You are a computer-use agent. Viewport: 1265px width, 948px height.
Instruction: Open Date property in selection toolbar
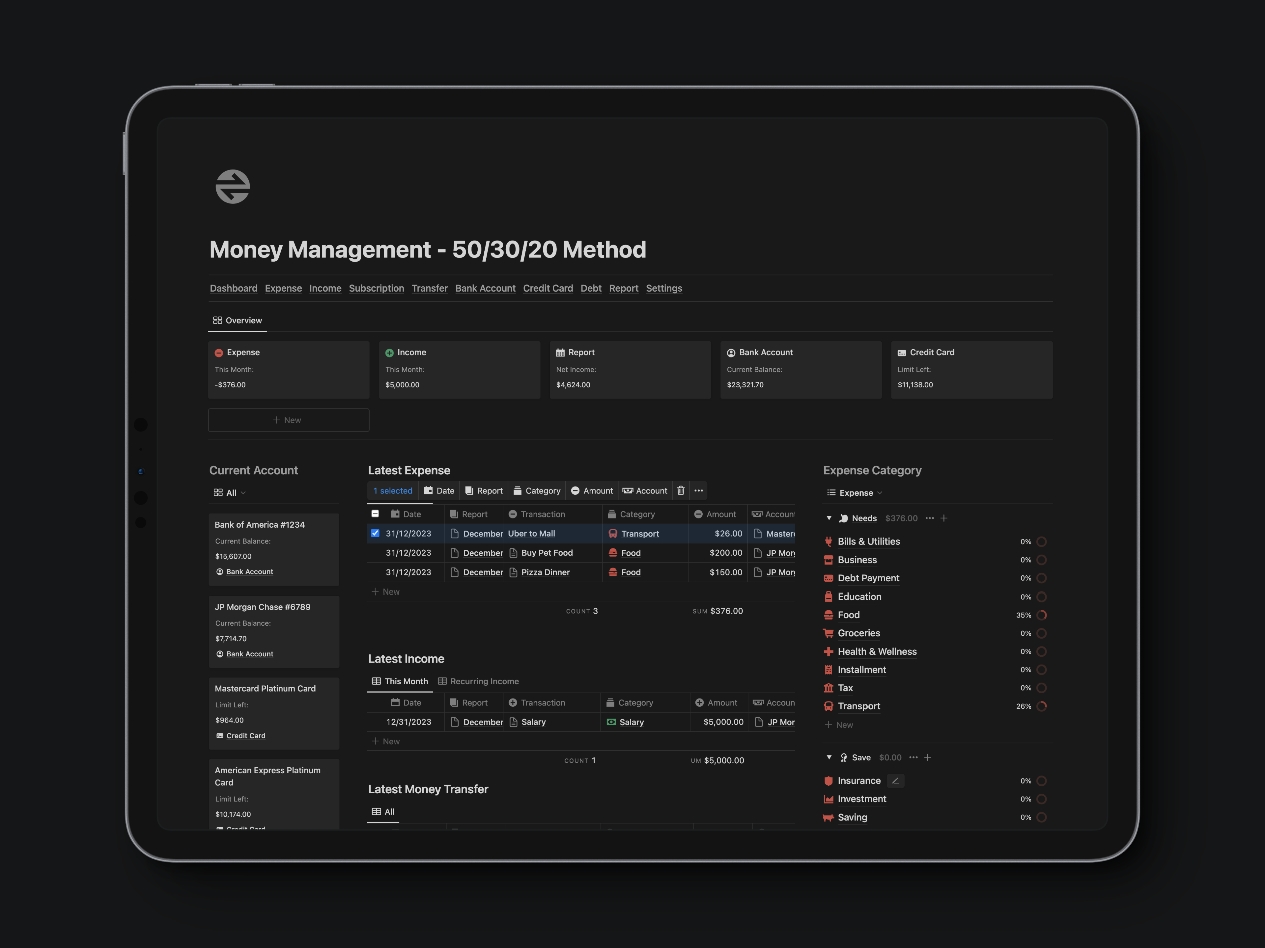pos(439,490)
